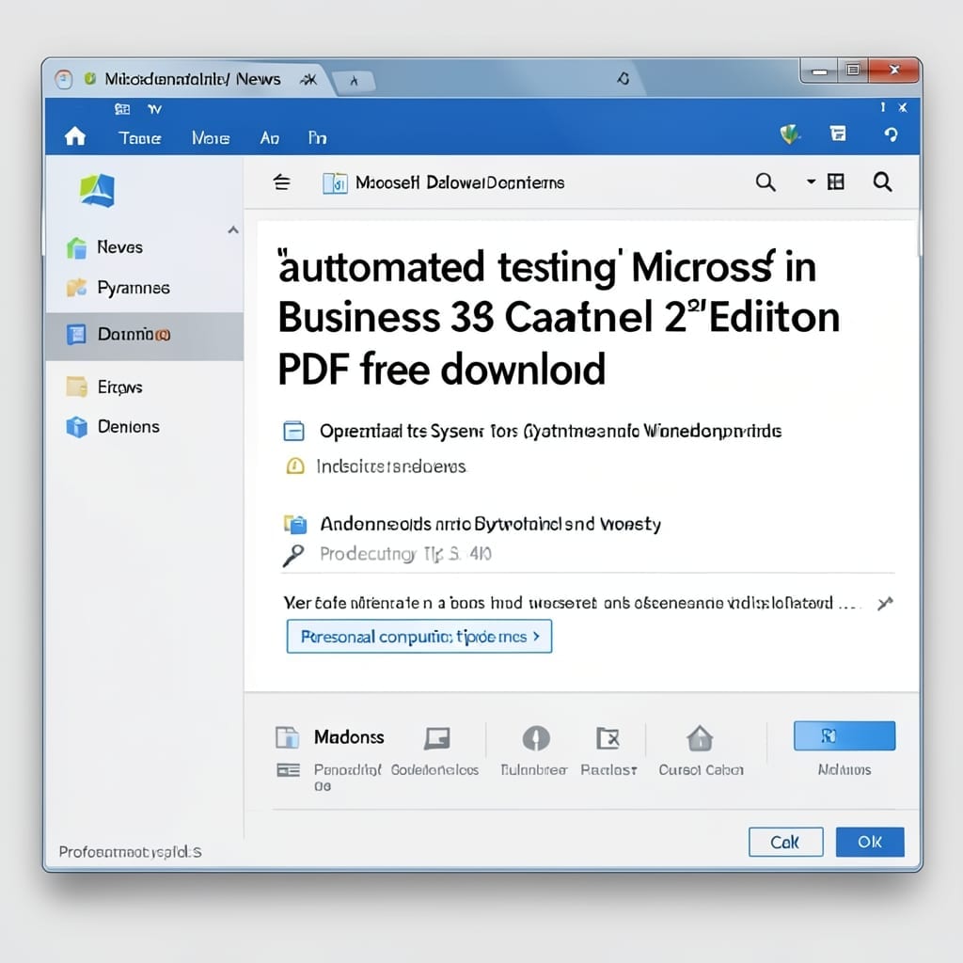Image resolution: width=963 pixels, height=963 pixels.
Task: Click the Indsoitrs tsnedoerus text
Action: pos(391,466)
